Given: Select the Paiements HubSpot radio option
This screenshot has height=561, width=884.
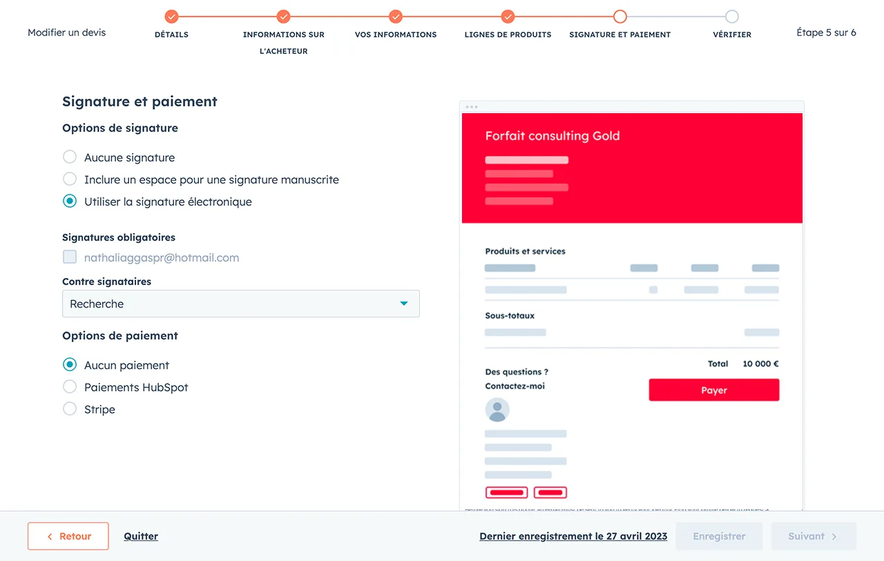Looking at the screenshot, I should coord(70,387).
